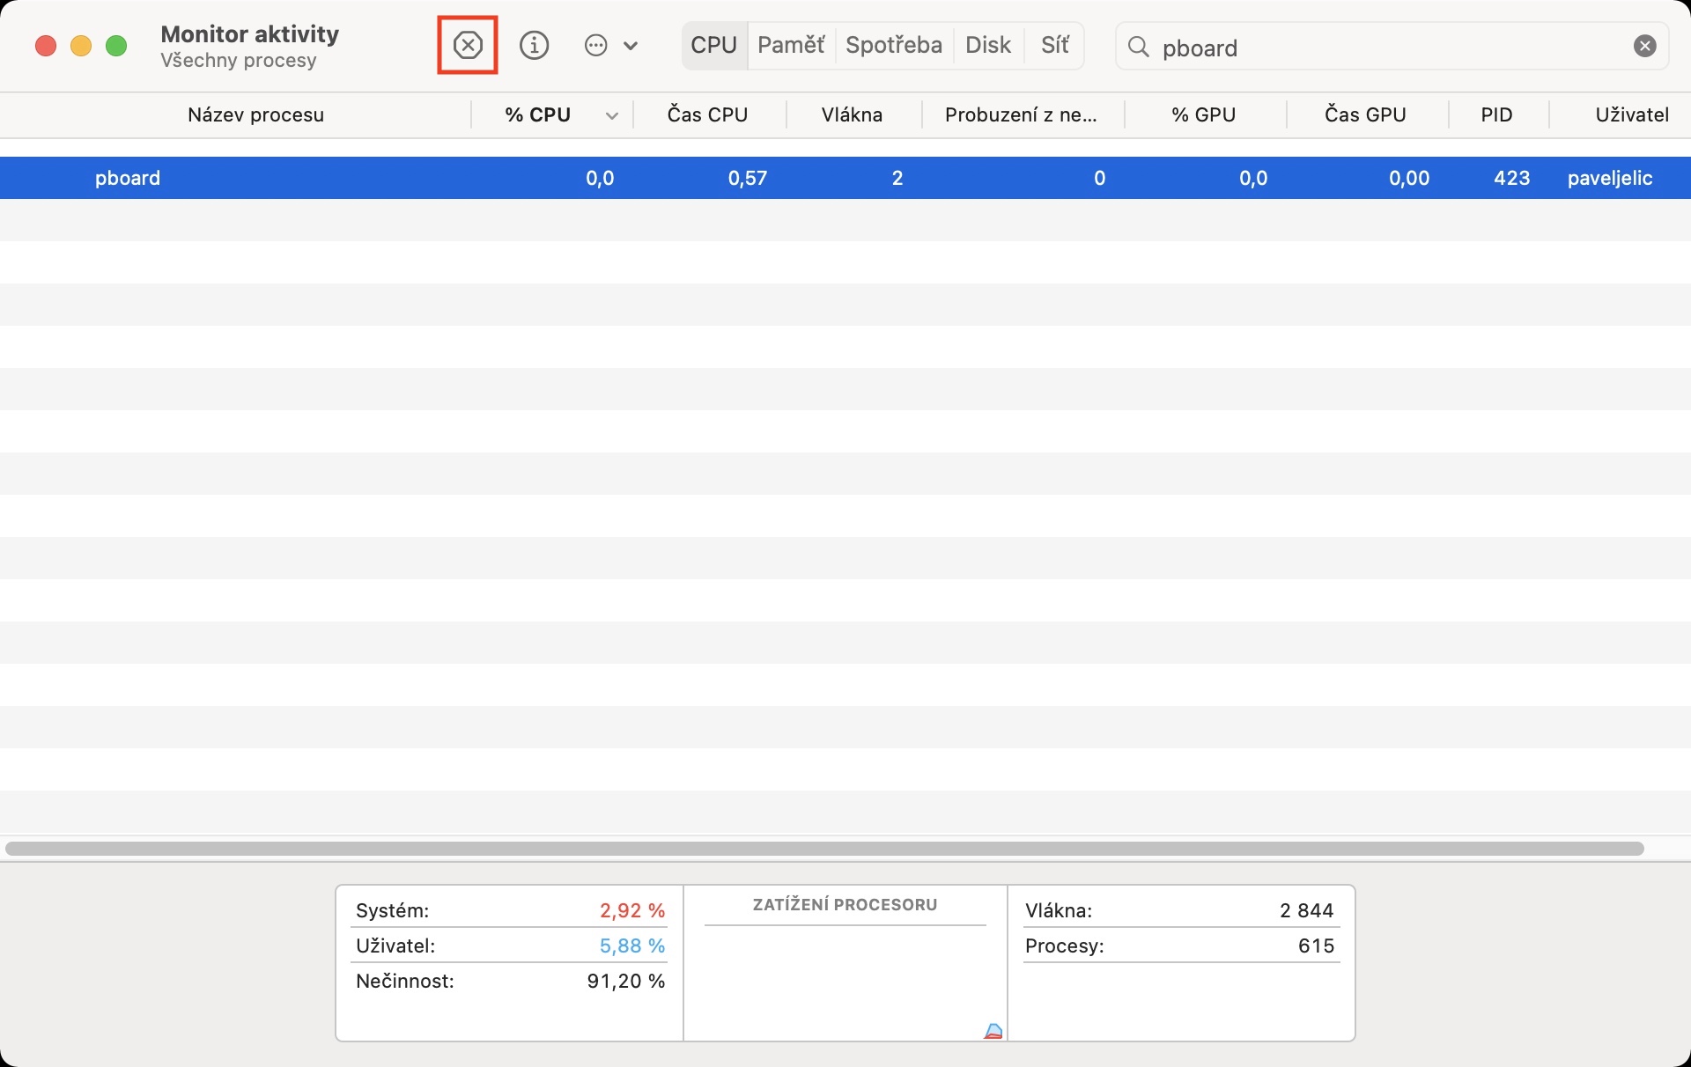Sort by PID column header
Viewport: 1691px width, 1067px height.
tap(1496, 115)
